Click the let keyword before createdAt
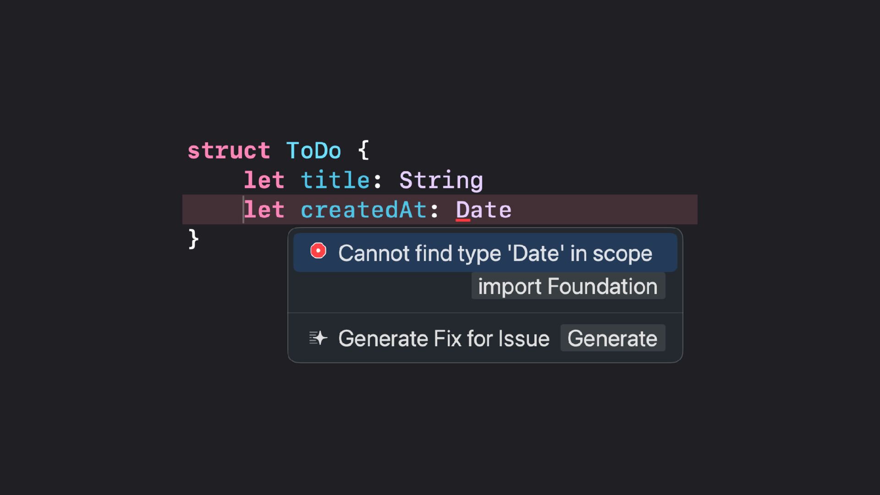Screen dimensions: 880x495 pyautogui.click(x=264, y=210)
